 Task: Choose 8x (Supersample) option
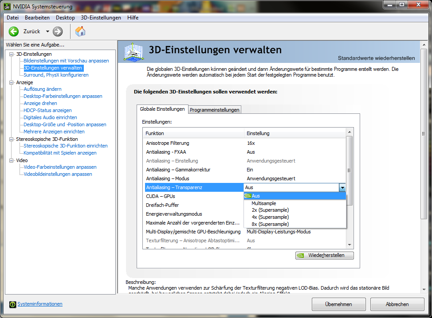(x=295, y=224)
